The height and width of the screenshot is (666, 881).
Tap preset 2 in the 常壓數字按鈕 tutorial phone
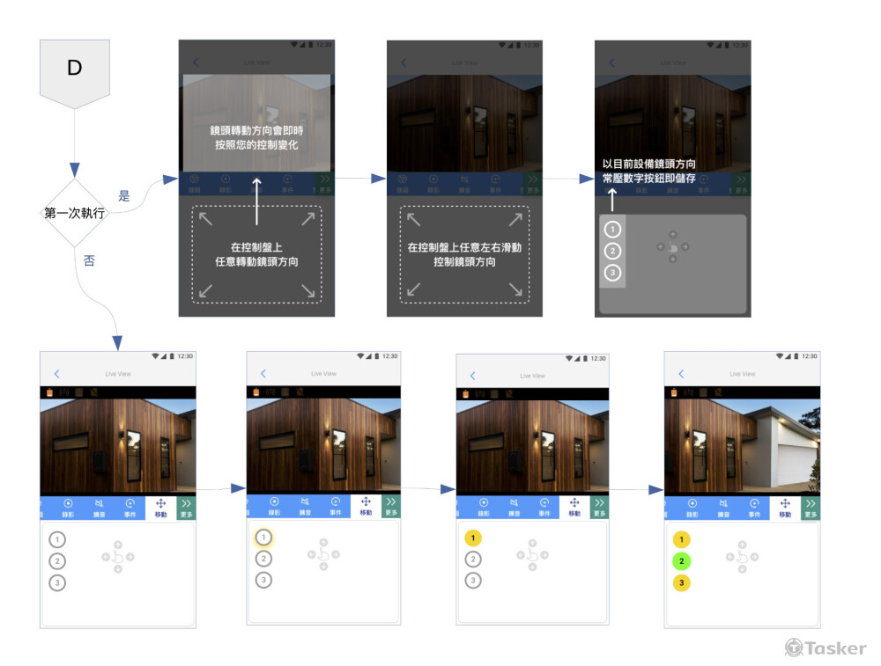click(x=612, y=251)
